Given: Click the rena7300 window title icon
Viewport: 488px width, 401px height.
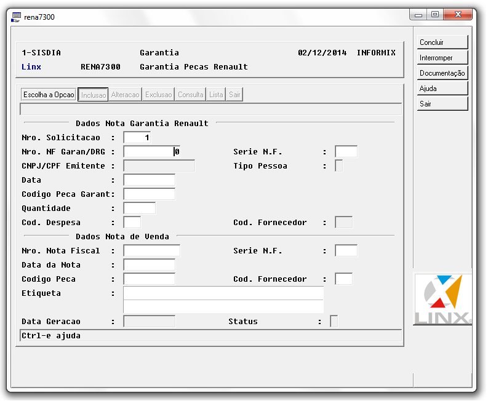Looking at the screenshot, I should point(16,17).
